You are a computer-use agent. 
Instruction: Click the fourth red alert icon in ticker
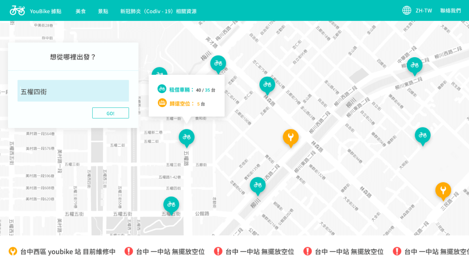pyautogui.click(x=397, y=251)
